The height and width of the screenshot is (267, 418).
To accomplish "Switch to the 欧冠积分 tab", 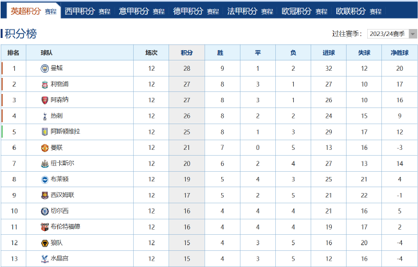I will pyautogui.click(x=296, y=11).
